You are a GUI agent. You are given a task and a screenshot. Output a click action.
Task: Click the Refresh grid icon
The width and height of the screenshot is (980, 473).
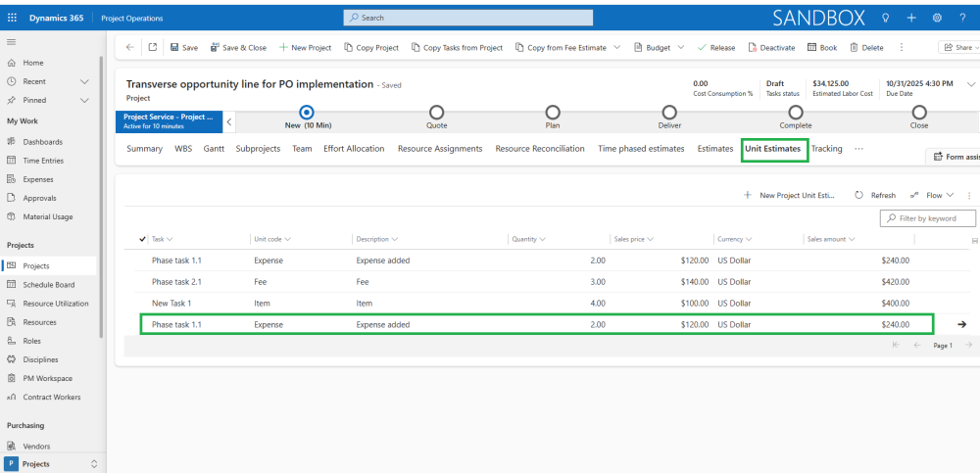click(859, 195)
